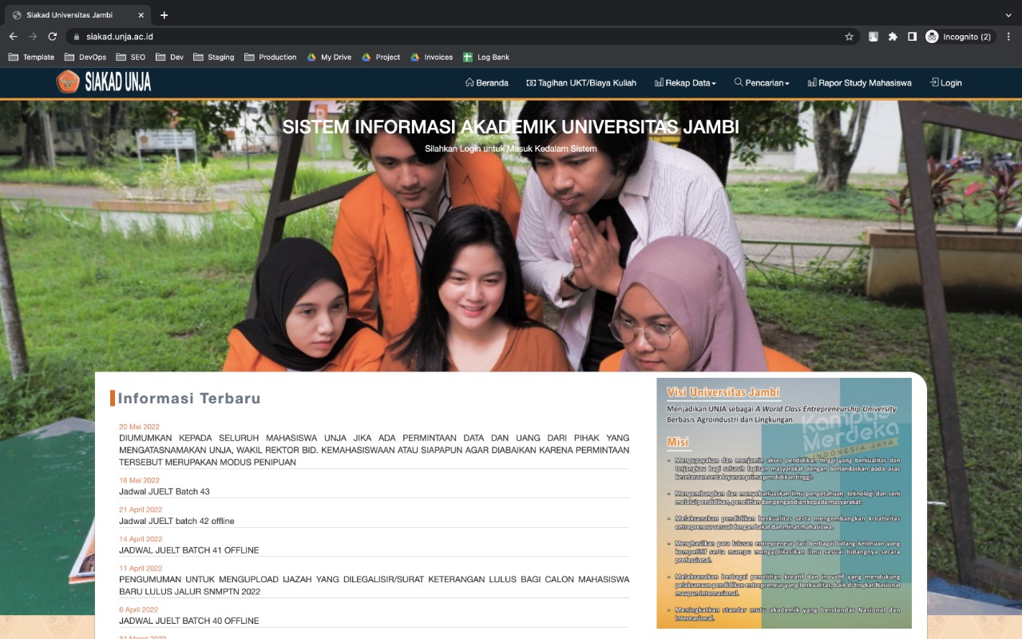The image size is (1022, 639).
Task: Open JADWAL JUELT BATCH 41 OFFLINE announcement
Action: click(189, 550)
